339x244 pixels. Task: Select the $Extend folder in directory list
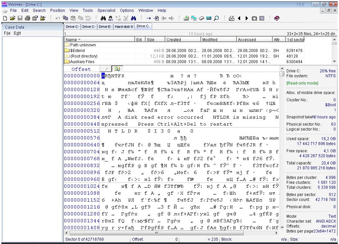coord(77,51)
